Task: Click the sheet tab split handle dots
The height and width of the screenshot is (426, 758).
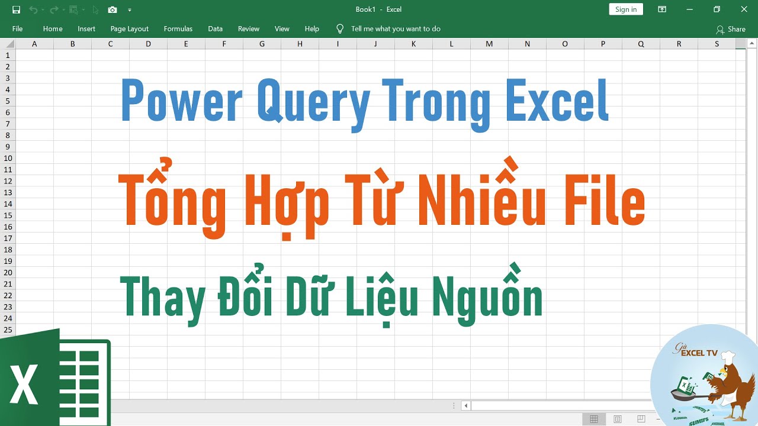Action: coord(454,405)
